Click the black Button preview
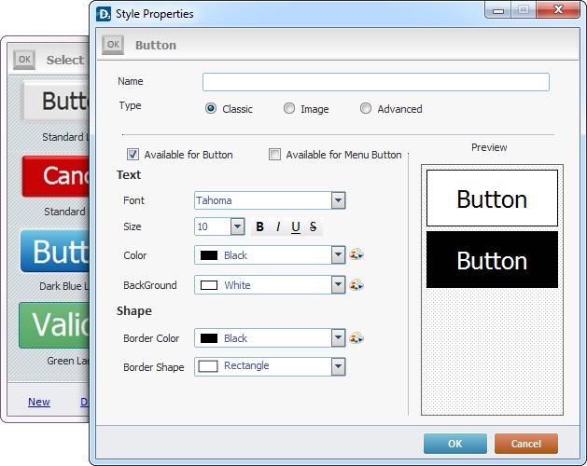This screenshot has width=587, height=466. pos(492,259)
